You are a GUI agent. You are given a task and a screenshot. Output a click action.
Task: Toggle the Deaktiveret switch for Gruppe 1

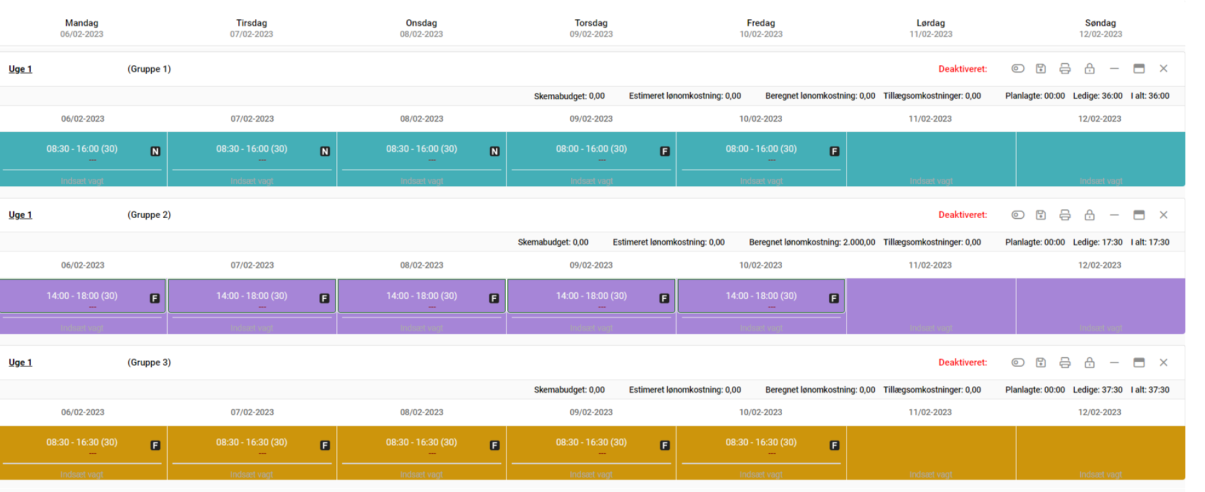1018,68
